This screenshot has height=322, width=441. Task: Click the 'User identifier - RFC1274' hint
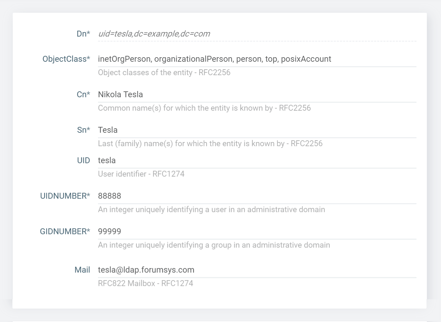(x=141, y=174)
